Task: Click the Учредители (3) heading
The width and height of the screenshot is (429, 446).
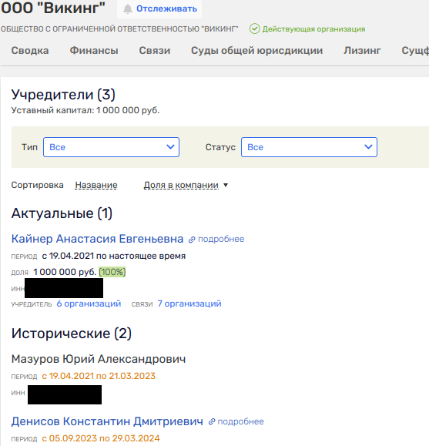Action: [63, 95]
